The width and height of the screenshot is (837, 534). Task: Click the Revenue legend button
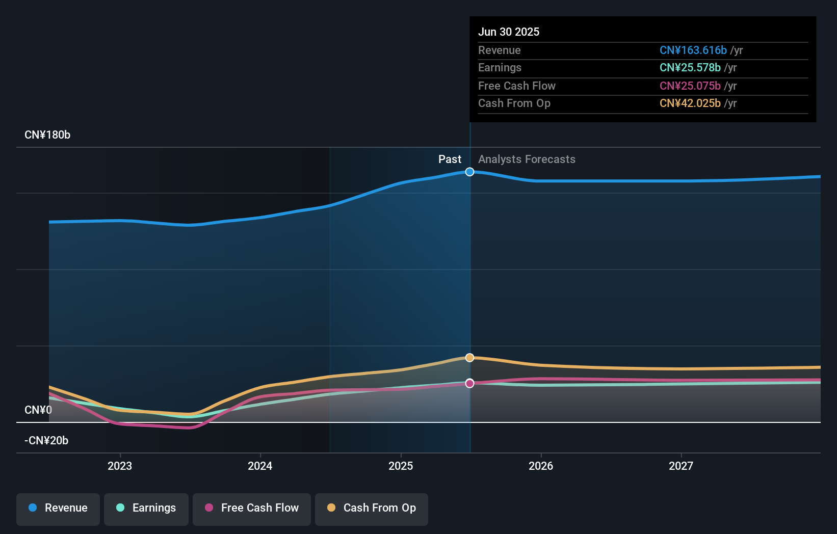58,508
